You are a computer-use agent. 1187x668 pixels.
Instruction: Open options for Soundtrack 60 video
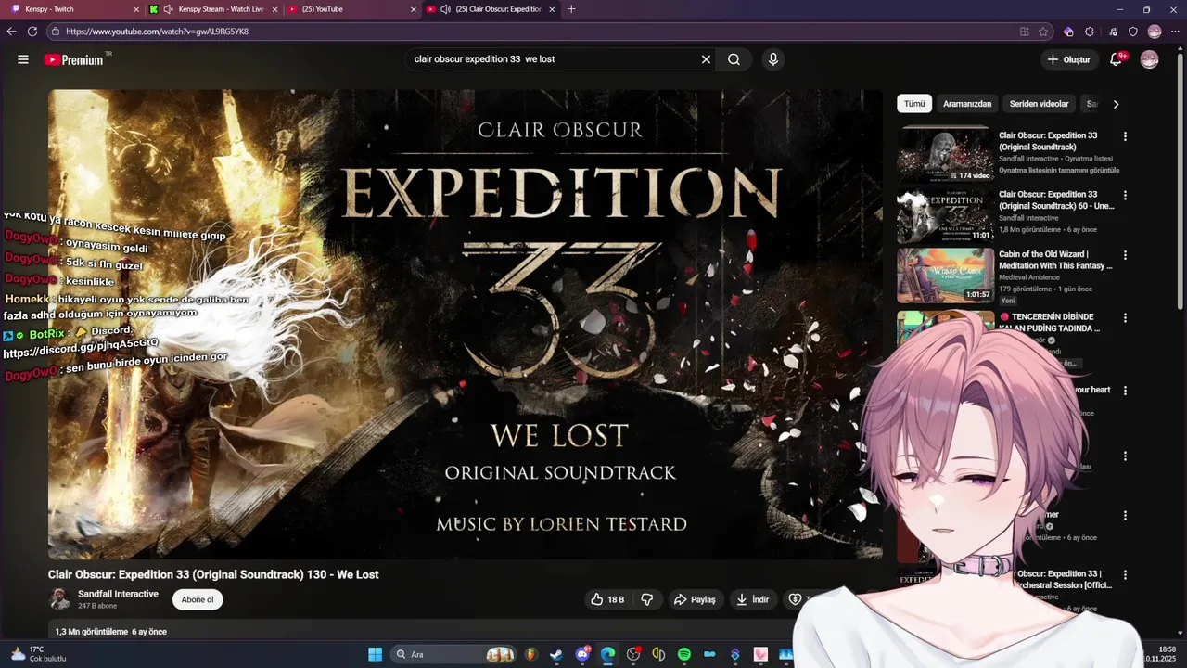[x=1125, y=196]
